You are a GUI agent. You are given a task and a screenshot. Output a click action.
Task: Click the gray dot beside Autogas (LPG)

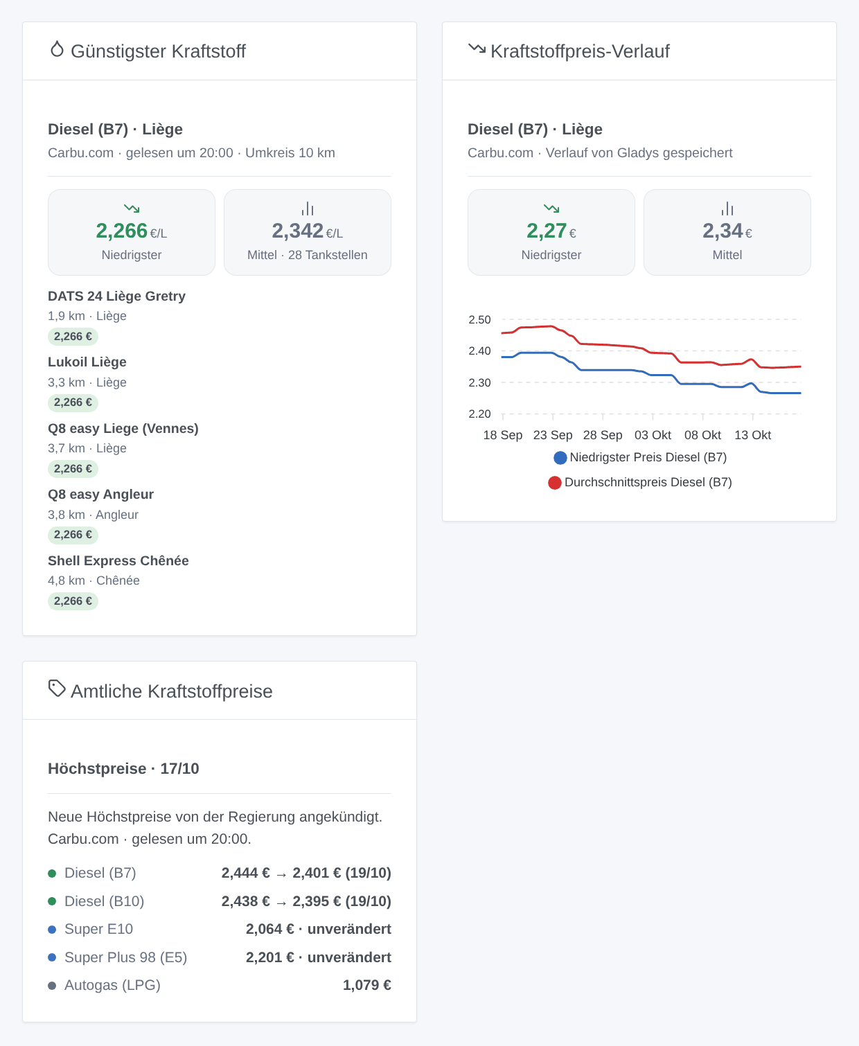tap(52, 986)
